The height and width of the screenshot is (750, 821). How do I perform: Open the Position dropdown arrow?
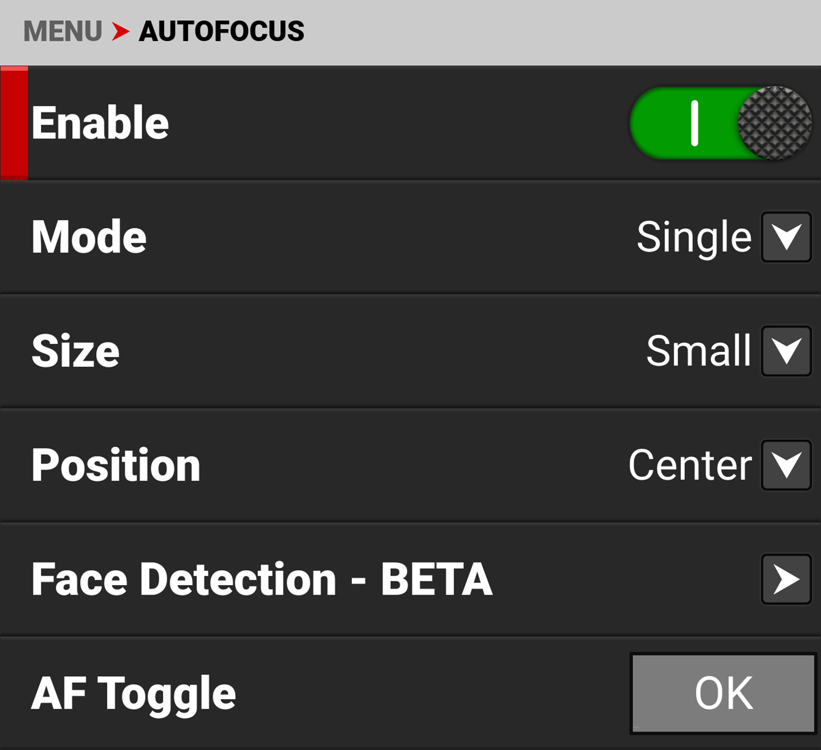tap(787, 465)
